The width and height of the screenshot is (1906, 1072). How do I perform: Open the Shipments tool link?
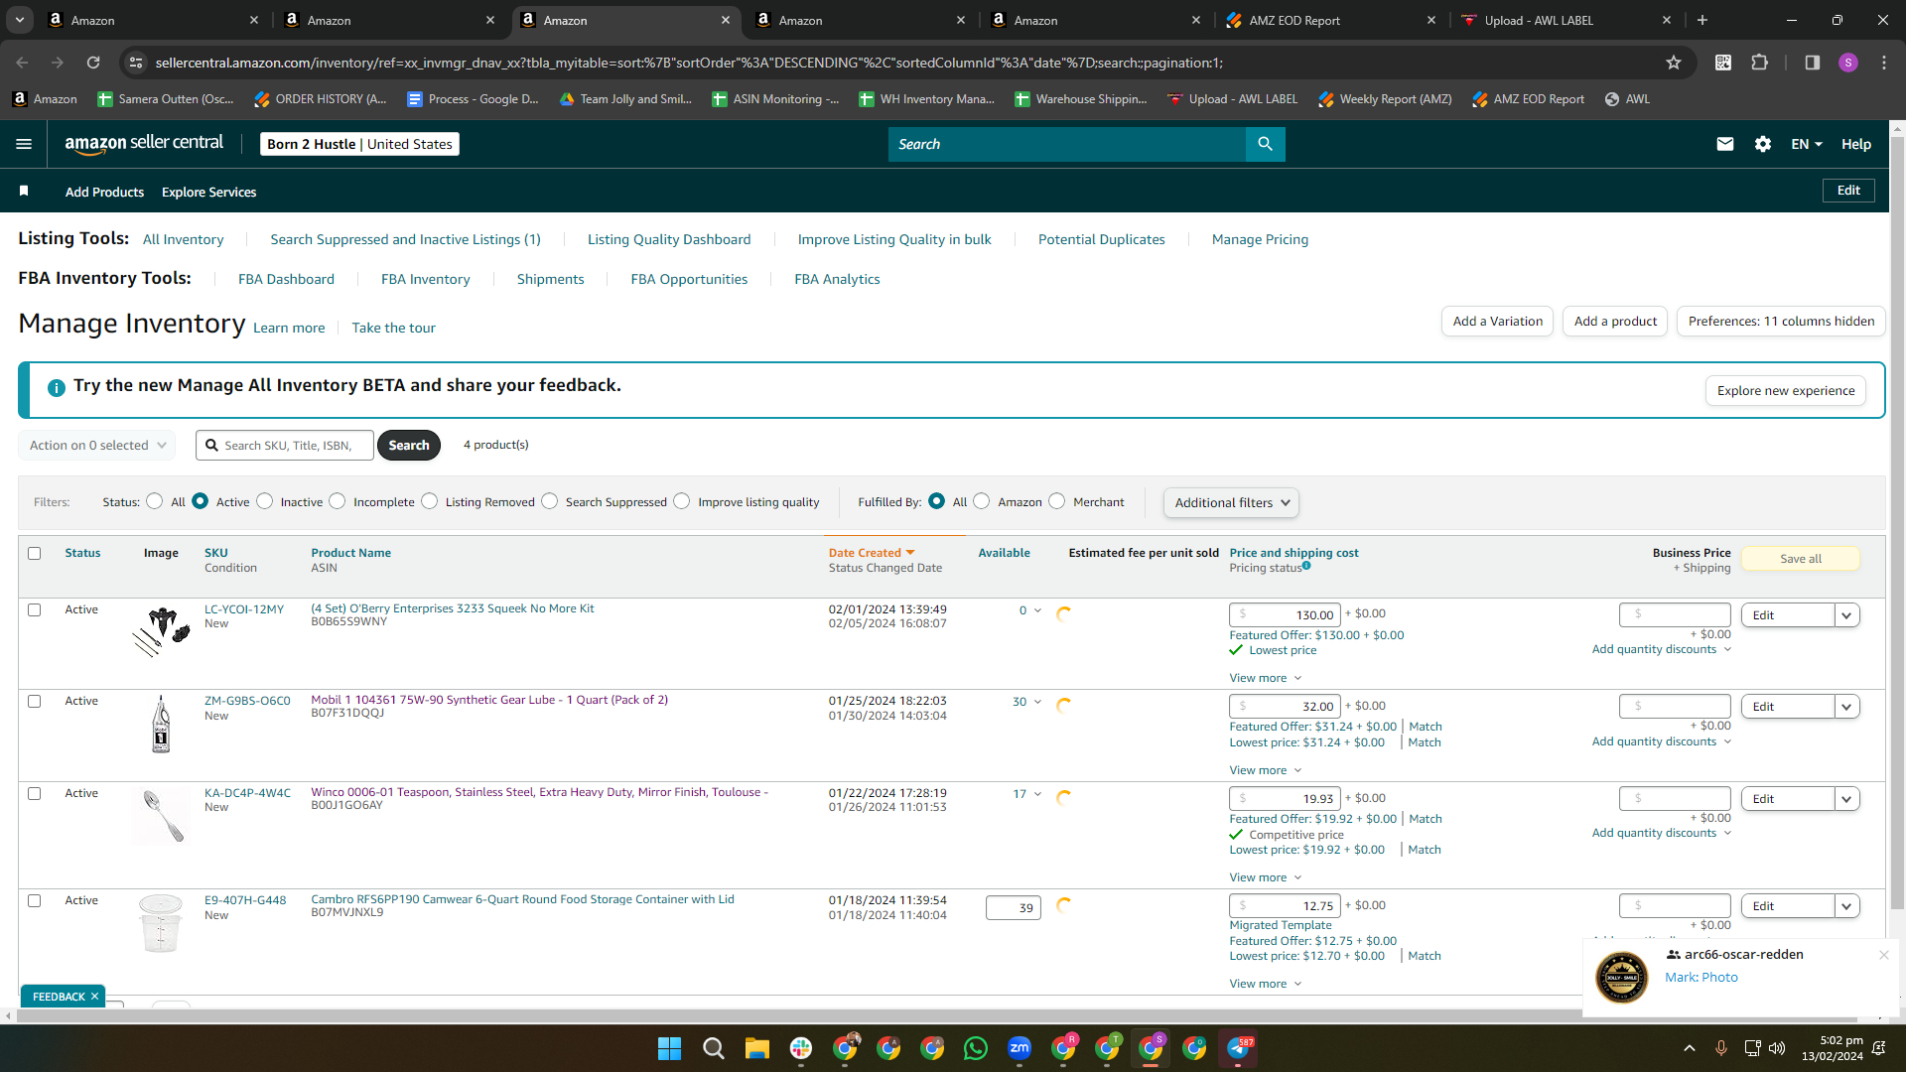click(x=550, y=279)
